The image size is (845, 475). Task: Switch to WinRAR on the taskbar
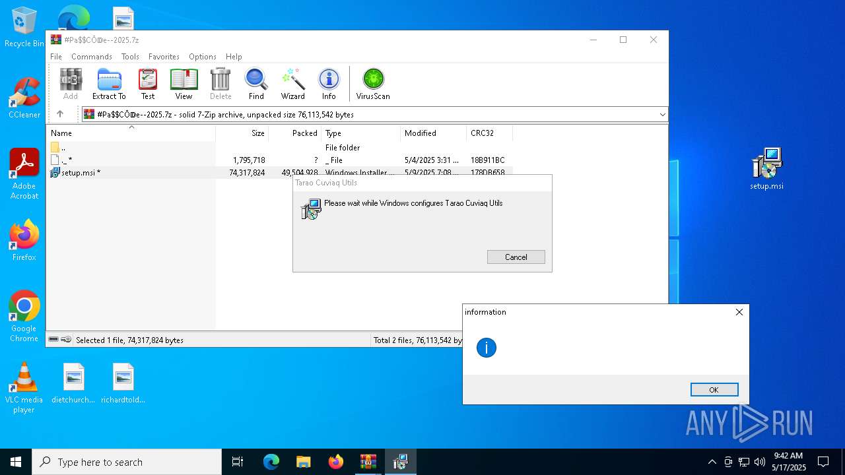click(x=368, y=462)
